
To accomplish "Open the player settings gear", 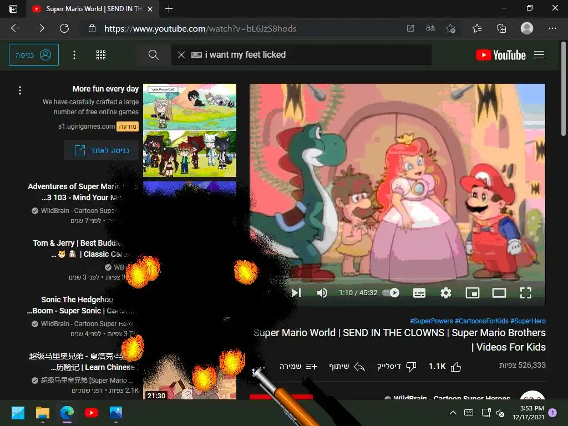I will 445,293.
